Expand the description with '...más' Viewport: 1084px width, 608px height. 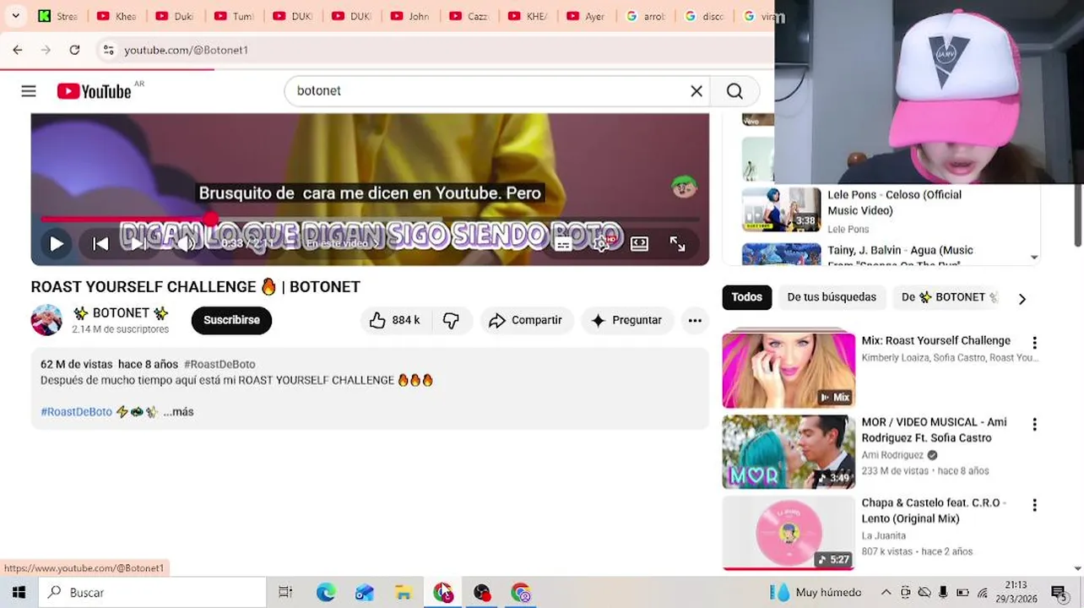[x=178, y=412]
